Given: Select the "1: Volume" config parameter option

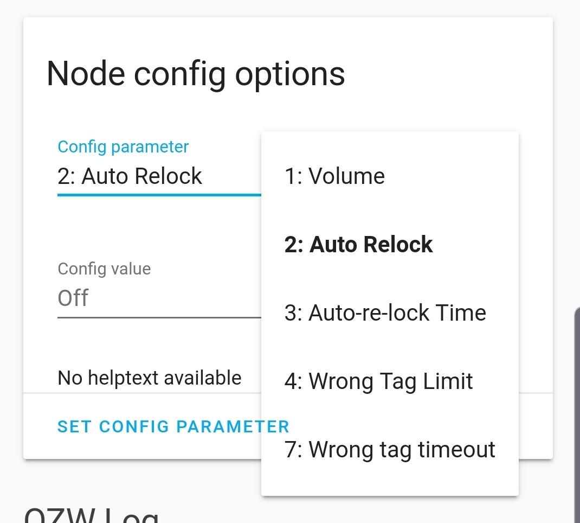Looking at the screenshot, I should pyautogui.click(x=334, y=176).
